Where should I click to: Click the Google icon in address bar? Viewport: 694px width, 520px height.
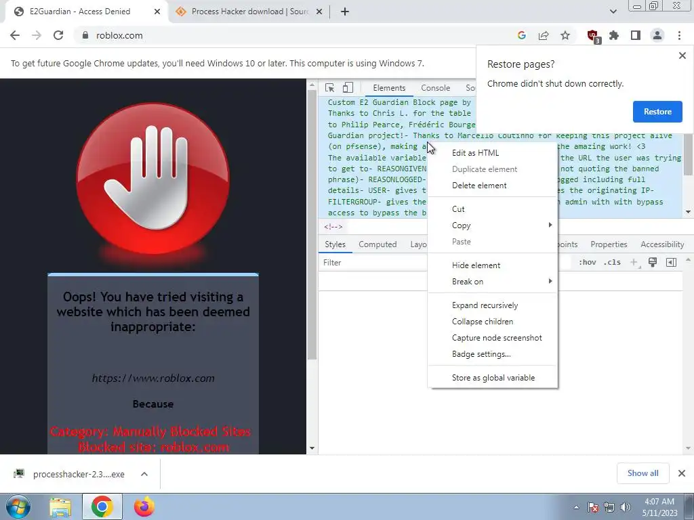[522, 35]
